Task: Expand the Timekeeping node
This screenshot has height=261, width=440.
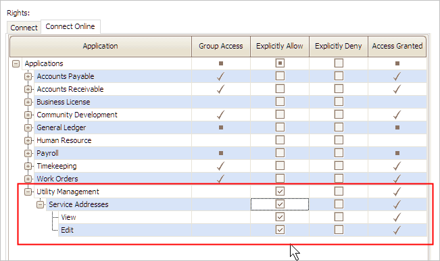Action: [28, 166]
